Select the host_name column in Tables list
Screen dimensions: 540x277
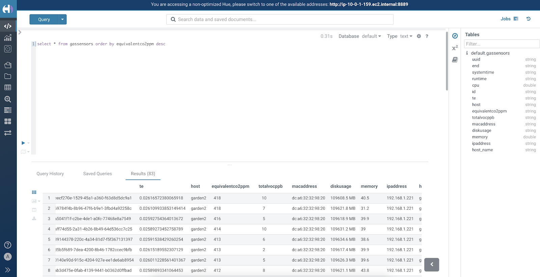pos(482,150)
